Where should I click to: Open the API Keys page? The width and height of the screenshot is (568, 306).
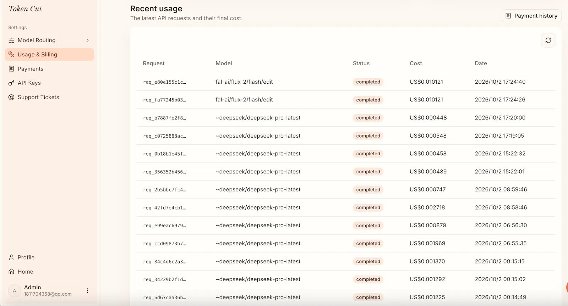(x=49, y=83)
